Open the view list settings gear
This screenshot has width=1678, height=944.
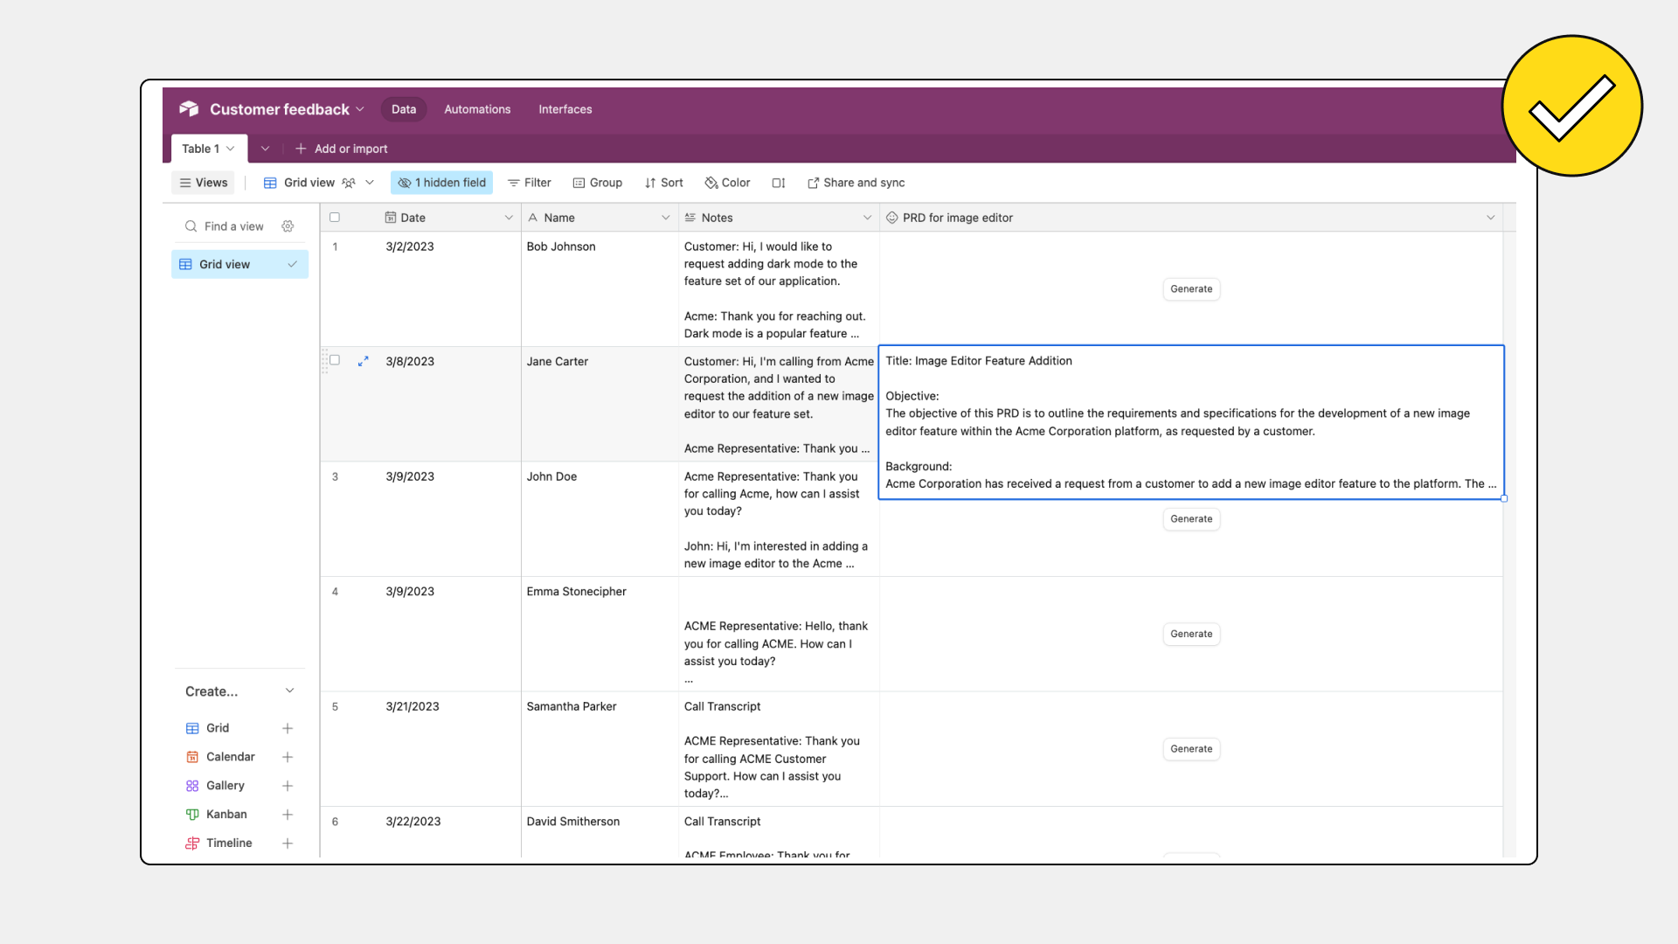(x=288, y=226)
